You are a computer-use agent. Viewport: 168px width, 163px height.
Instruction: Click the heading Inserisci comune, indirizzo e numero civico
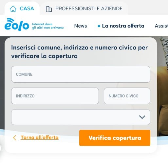[x=79, y=52]
